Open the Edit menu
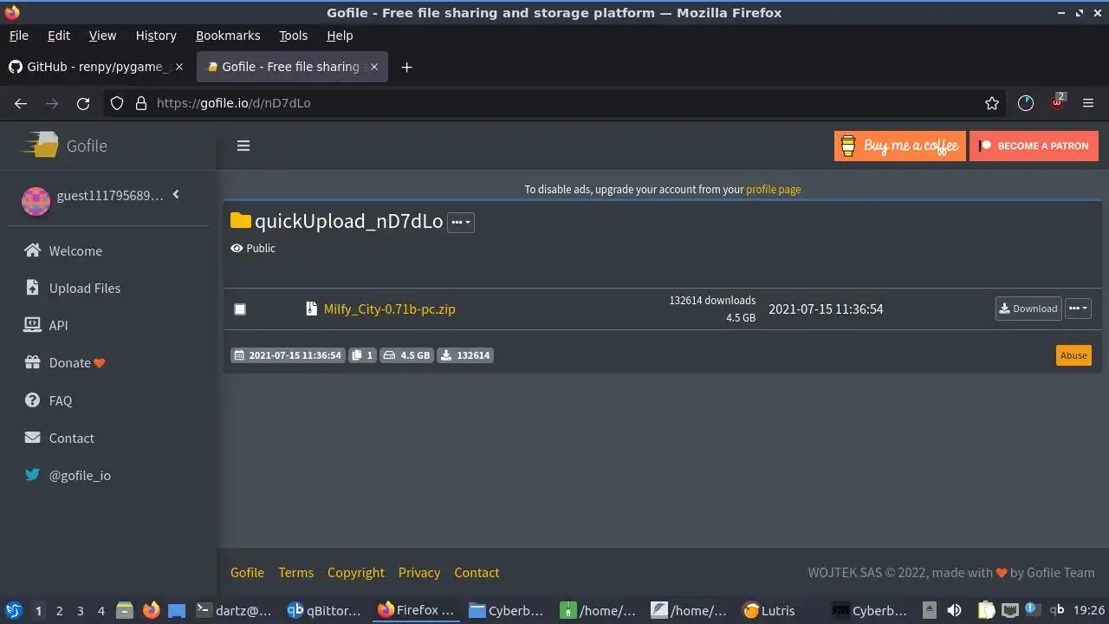Image resolution: width=1109 pixels, height=624 pixels. (59, 36)
